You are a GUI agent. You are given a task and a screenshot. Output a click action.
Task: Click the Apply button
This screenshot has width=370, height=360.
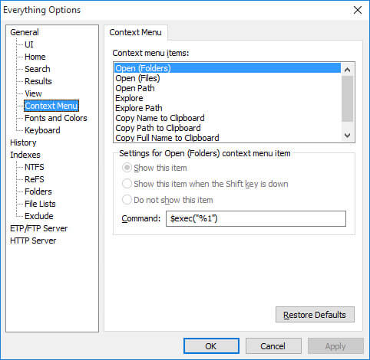coord(335,346)
